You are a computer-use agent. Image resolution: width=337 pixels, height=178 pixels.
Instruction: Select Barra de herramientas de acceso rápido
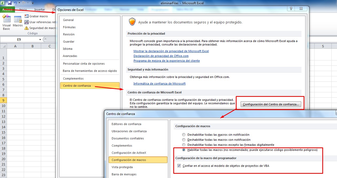[89, 71]
